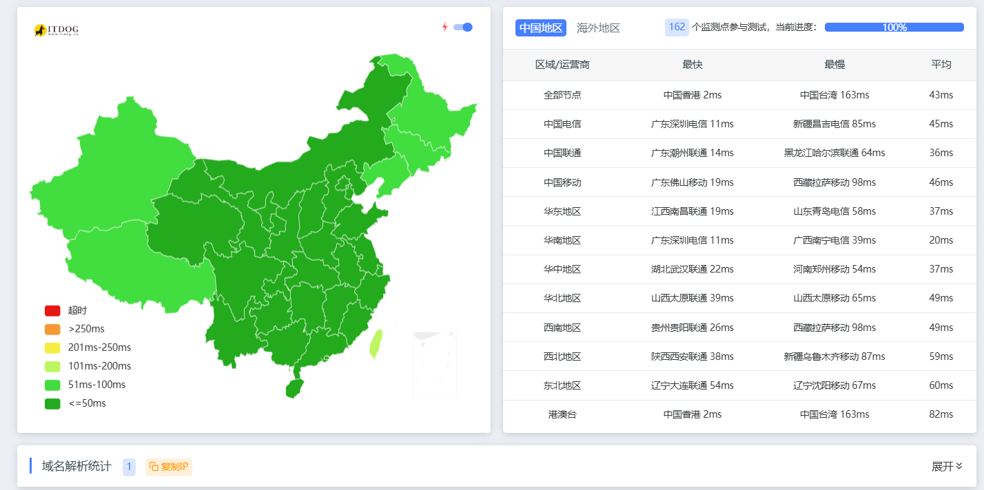Click the red 超时 legend swatch
The height and width of the screenshot is (490, 984).
pos(52,310)
